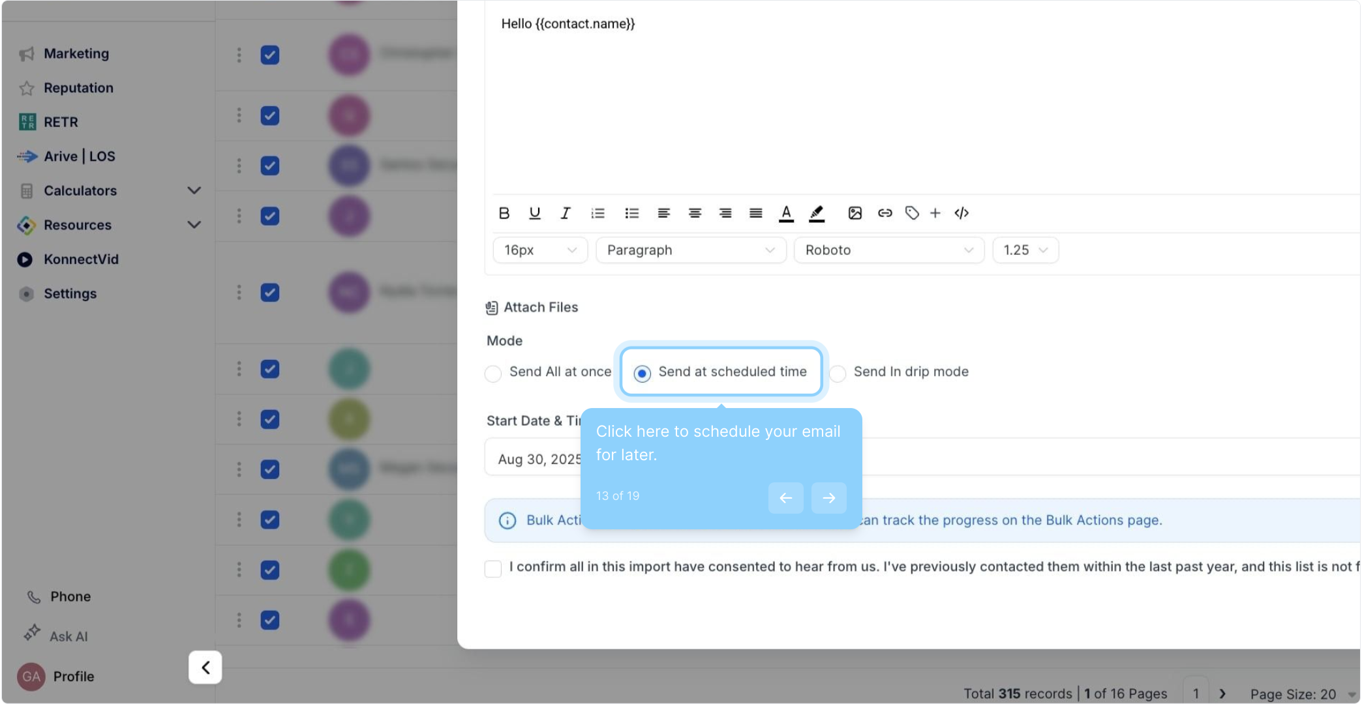Toggle bold formatting in editor toolbar
The image size is (1362, 704).
504,213
